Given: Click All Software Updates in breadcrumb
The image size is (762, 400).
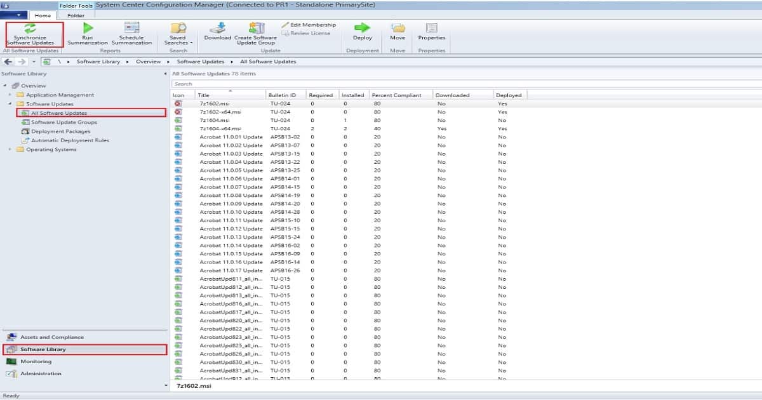Looking at the screenshot, I should pyautogui.click(x=268, y=62).
